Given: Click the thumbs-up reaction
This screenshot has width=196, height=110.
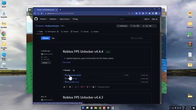Looking at the screenshot, I should (x=65, y=87).
